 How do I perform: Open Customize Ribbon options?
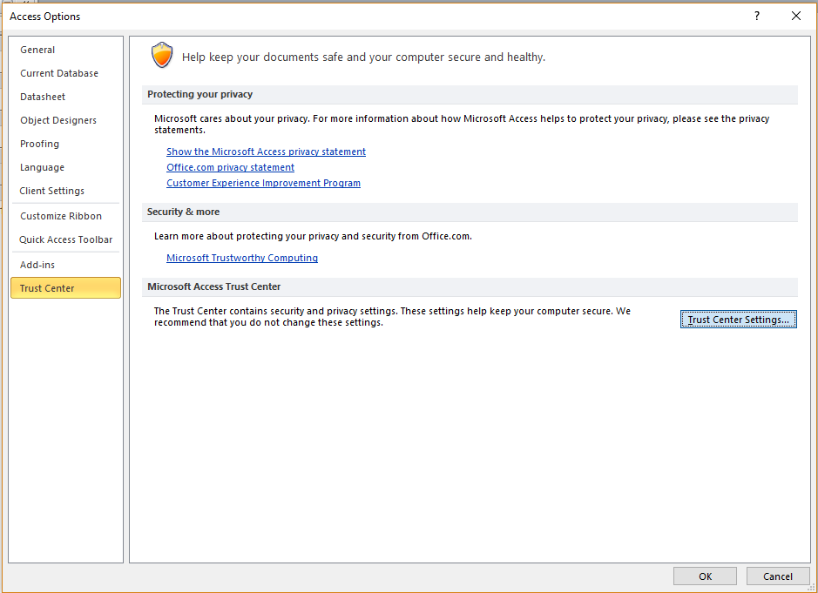[x=65, y=216]
